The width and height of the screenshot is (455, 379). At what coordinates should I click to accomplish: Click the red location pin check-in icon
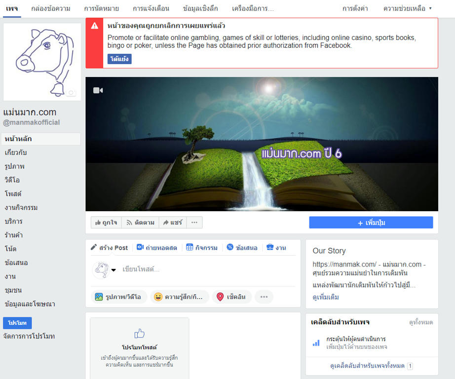pos(220,297)
